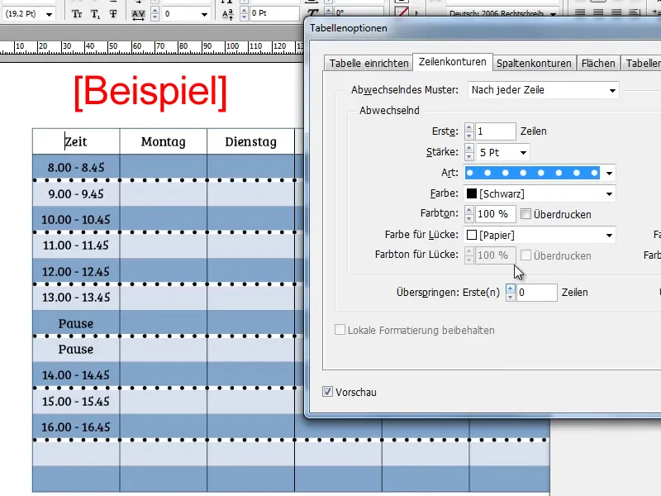661x496 pixels.
Task: Open the Stärke 5 Pt dropdown
Action: pyautogui.click(x=523, y=152)
